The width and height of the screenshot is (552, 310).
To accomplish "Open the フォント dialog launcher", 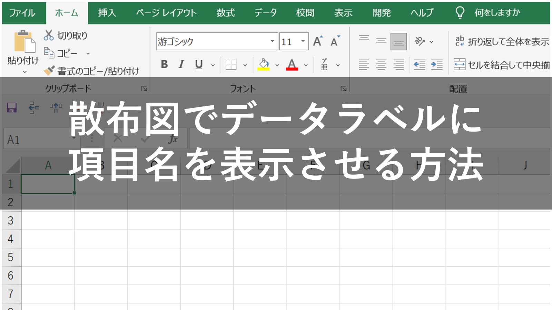I will 344,89.
